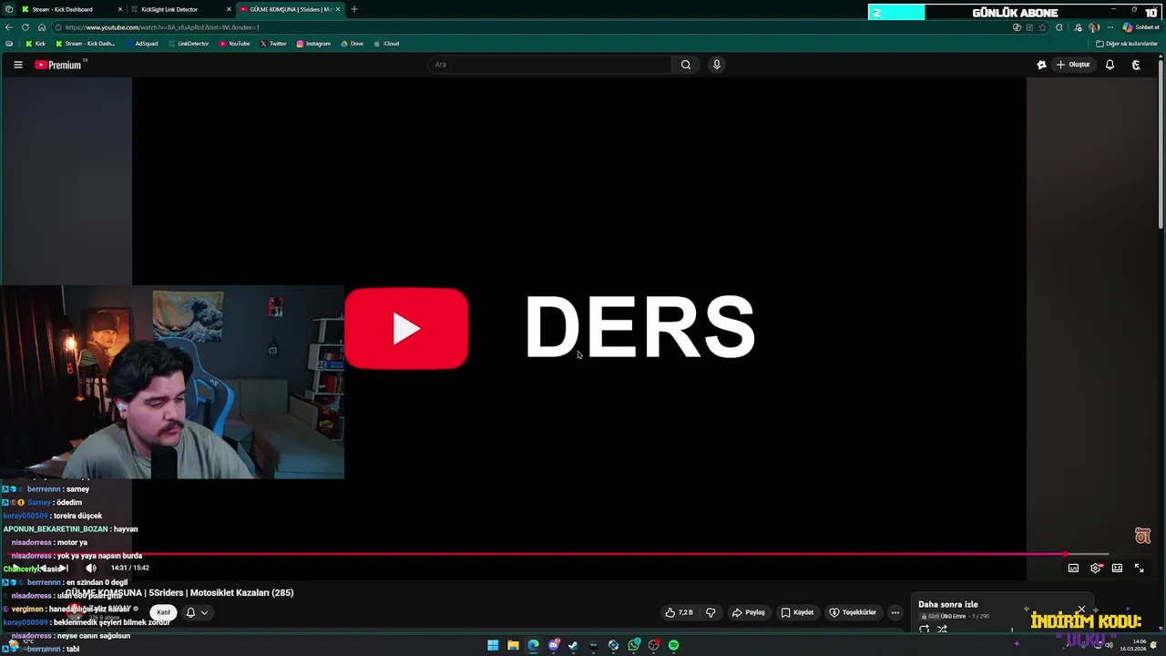Click the video progress bar scrubber
The width and height of the screenshot is (1166, 656).
point(1065,554)
